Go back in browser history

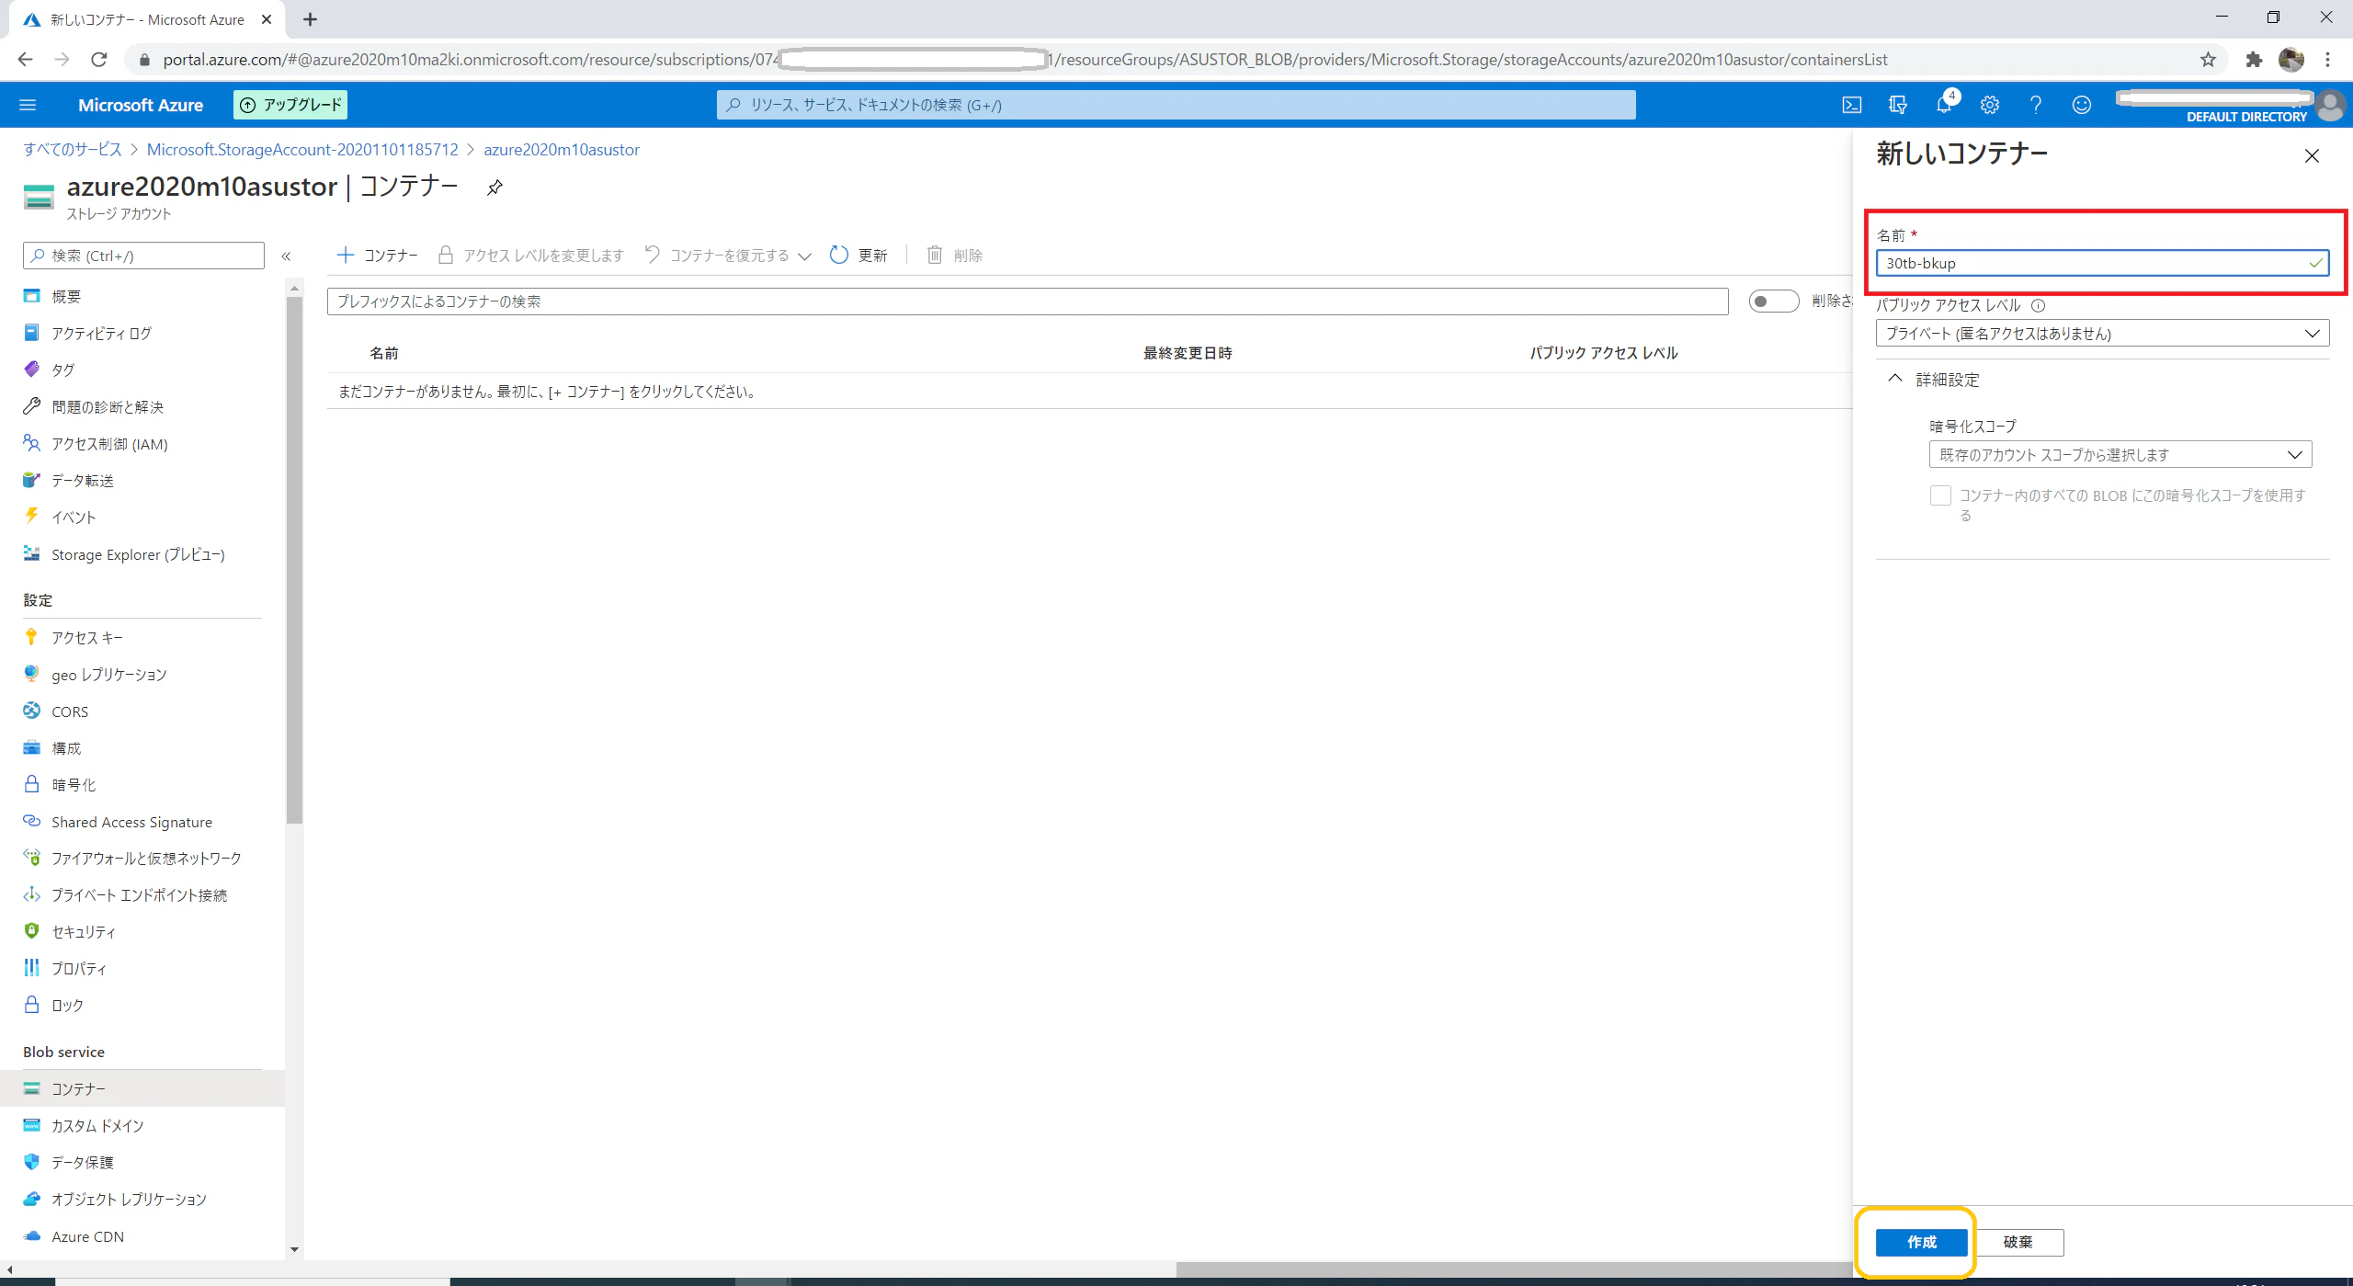26,60
